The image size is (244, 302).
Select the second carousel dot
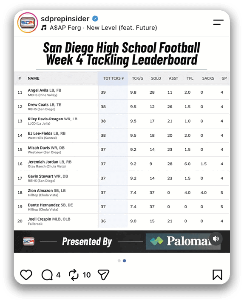125,261
